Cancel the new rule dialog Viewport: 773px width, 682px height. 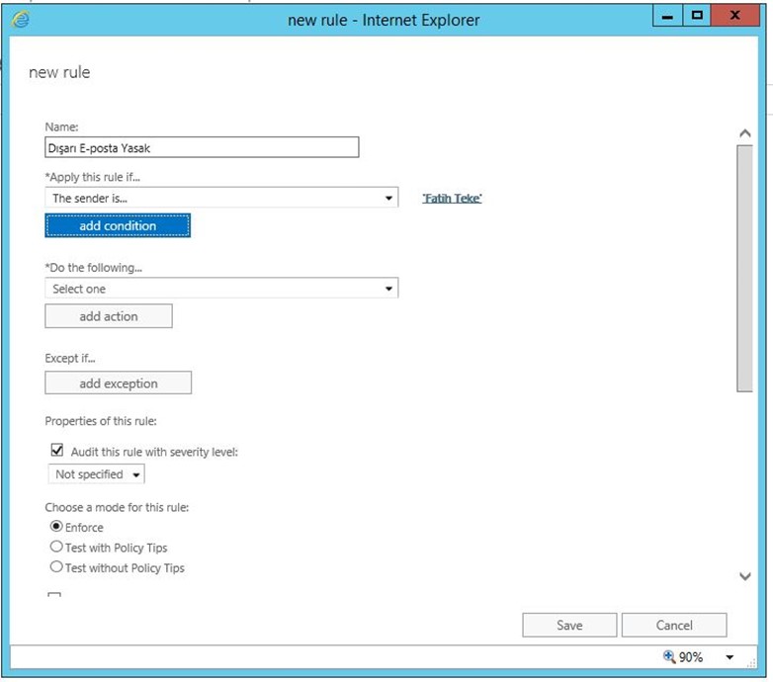pos(674,625)
